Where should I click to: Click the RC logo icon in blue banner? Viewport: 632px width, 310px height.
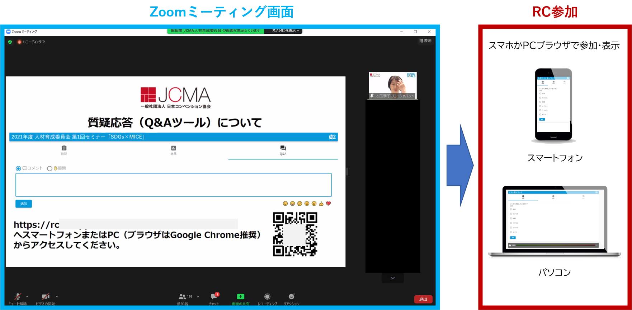click(332, 137)
